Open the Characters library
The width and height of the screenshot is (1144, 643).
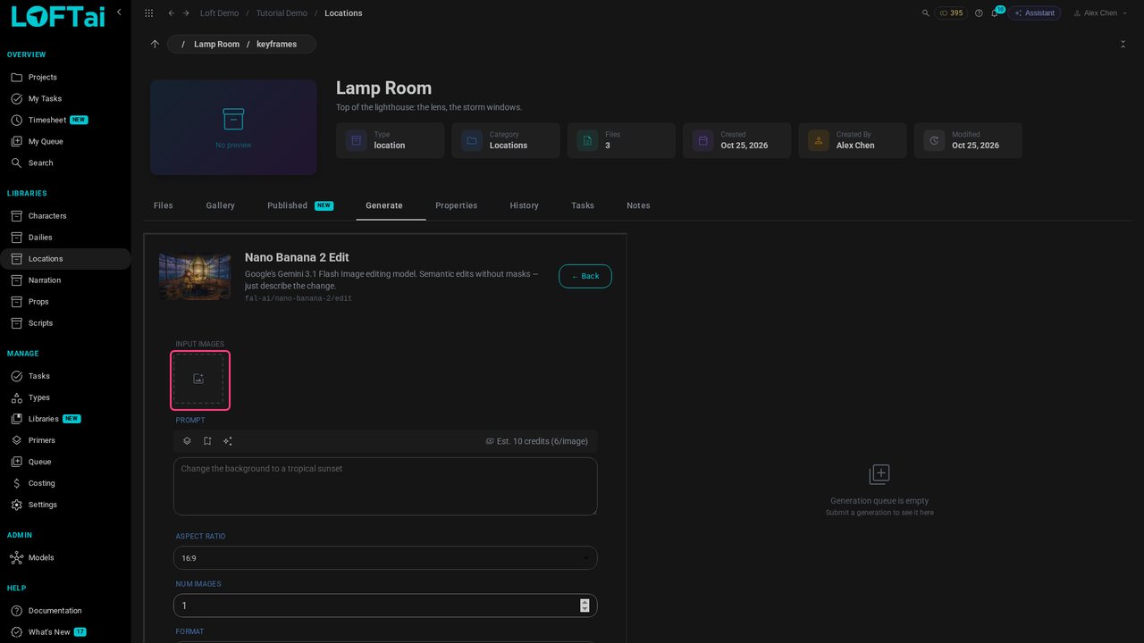click(65, 216)
